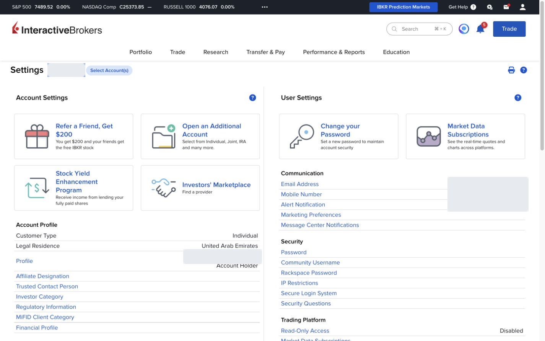Open Settings page help icon
The height and width of the screenshot is (341, 545).
(524, 70)
